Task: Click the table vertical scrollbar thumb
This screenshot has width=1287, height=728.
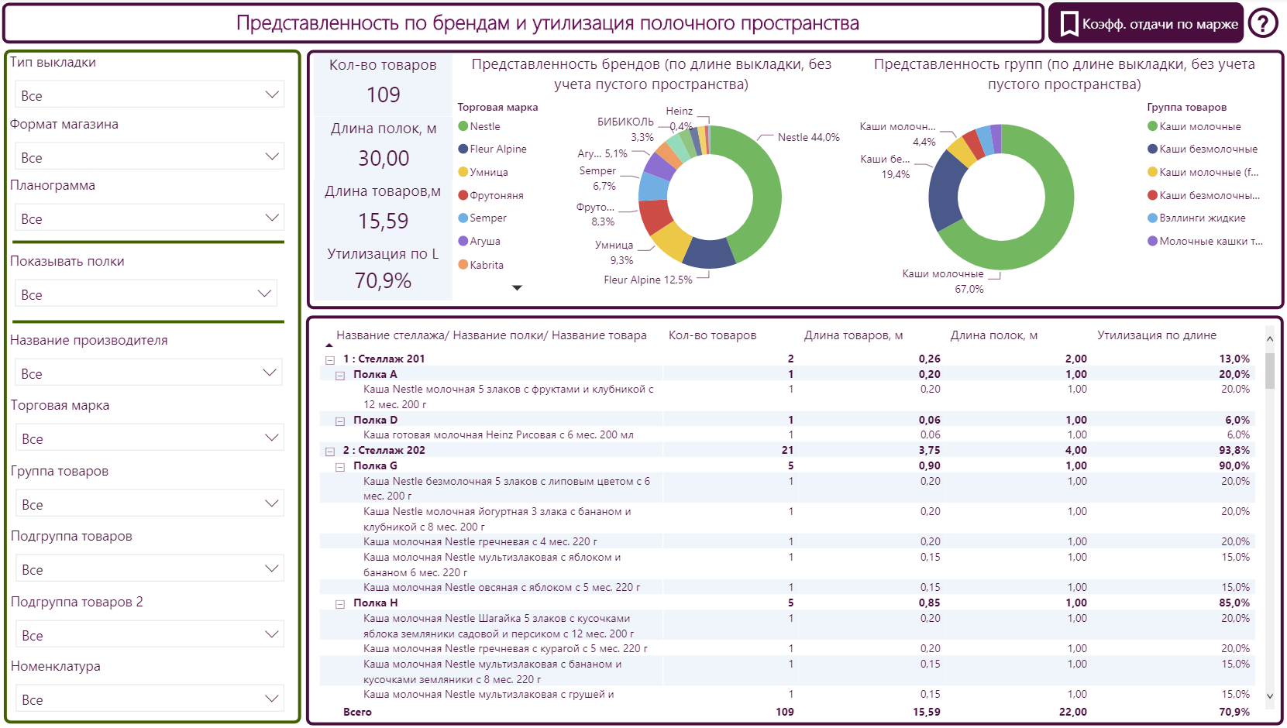Action: [1270, 371]
